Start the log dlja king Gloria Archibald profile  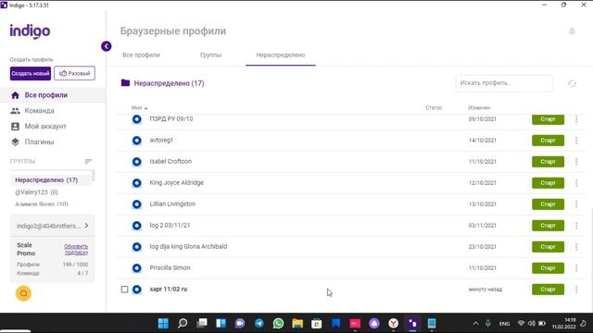coord(548,247)
